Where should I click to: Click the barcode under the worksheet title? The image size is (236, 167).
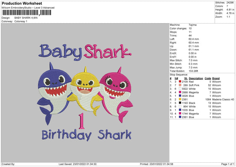tap(26, 13)
